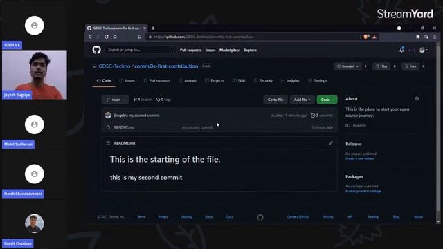Open Brave shields lion icon
Viewport: 443px width, 249px height.
[x=366, y=37]
